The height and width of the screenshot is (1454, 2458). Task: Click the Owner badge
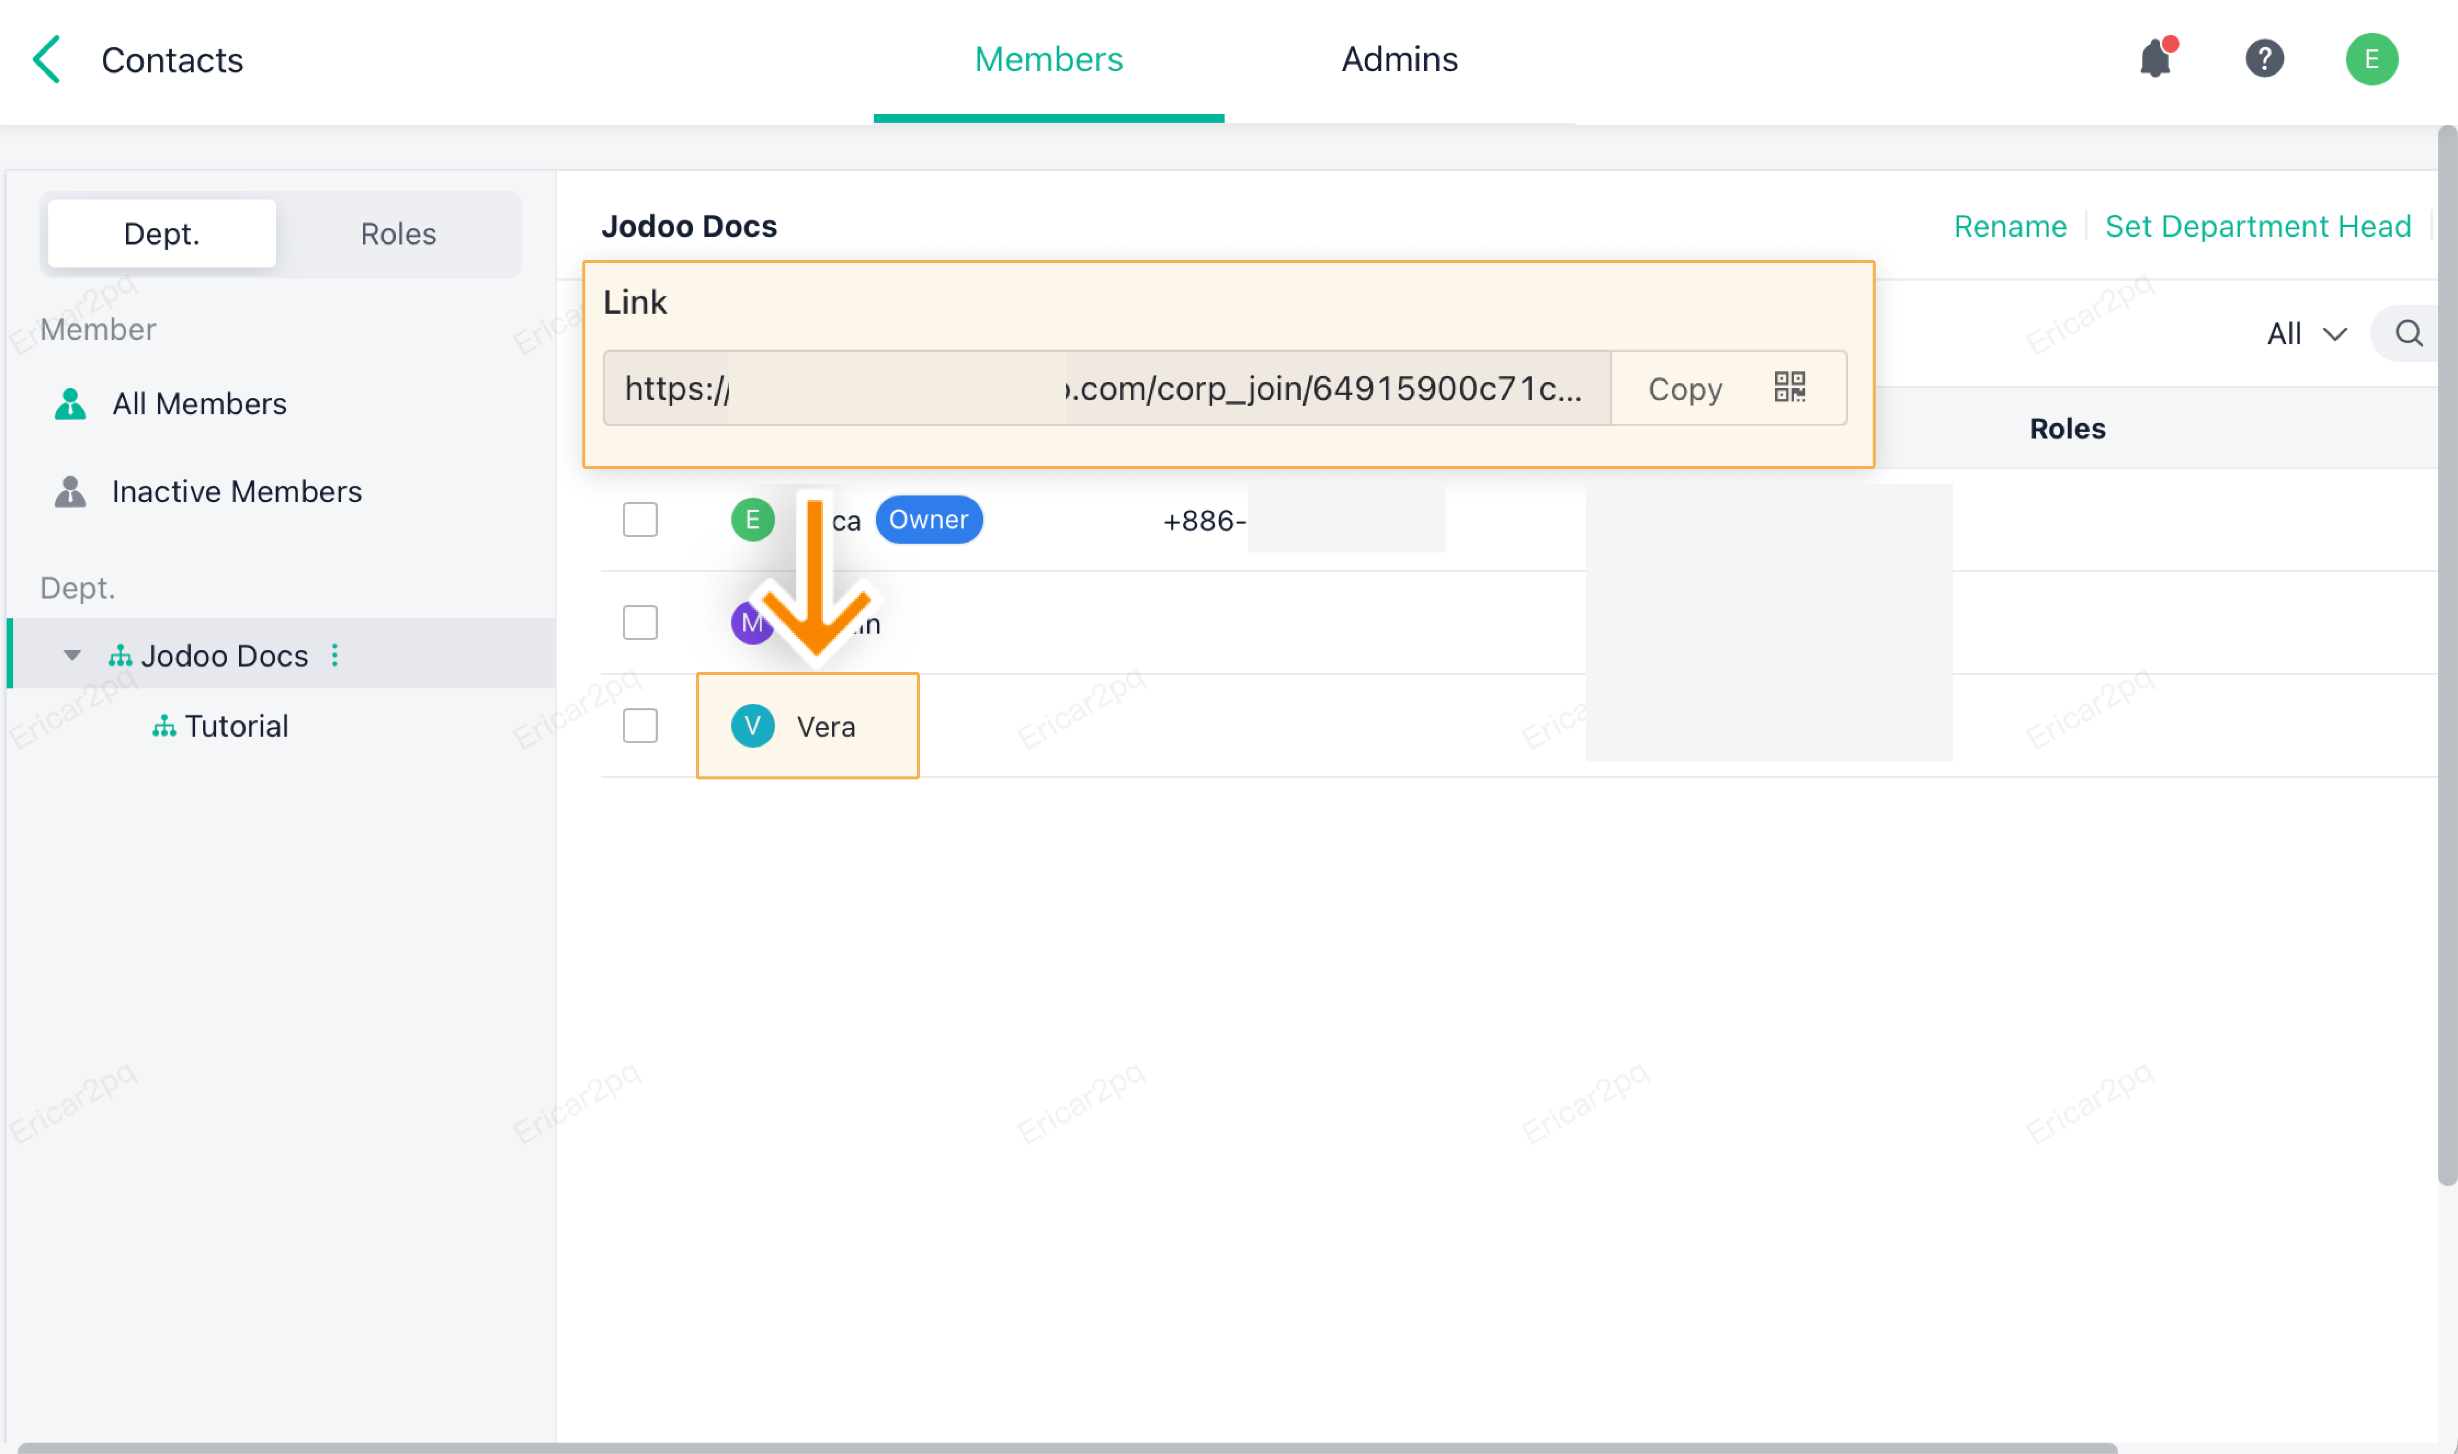[929, 519]
